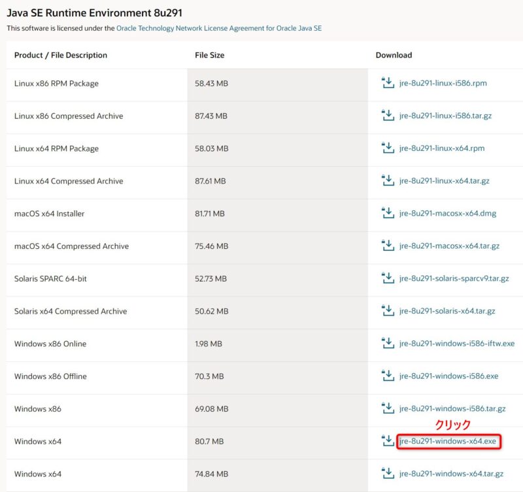This screenshot has width=523, height=492.
Task: Select the 'File Size' column header
Action: click(209, 55)
